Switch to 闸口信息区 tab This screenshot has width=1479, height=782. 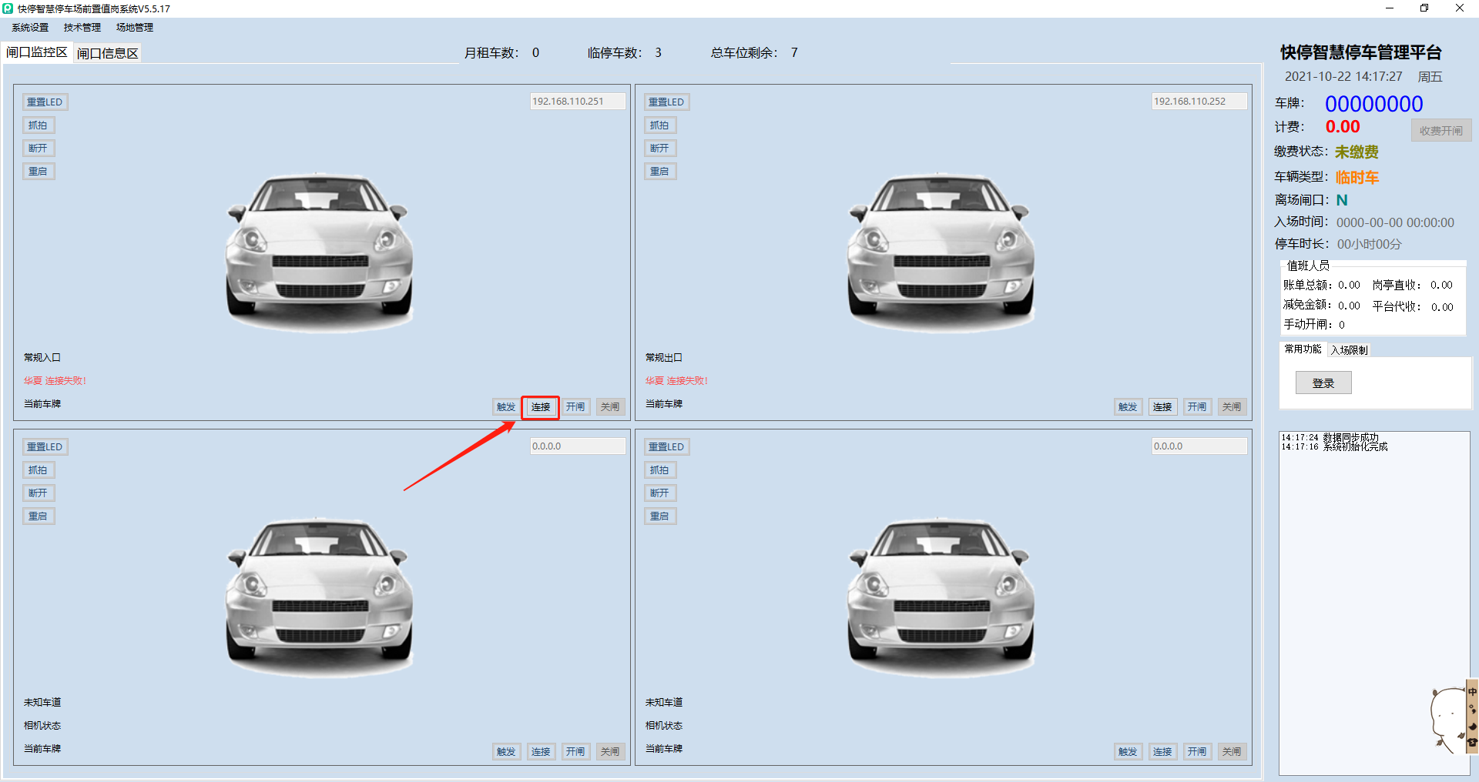(108, 53)
